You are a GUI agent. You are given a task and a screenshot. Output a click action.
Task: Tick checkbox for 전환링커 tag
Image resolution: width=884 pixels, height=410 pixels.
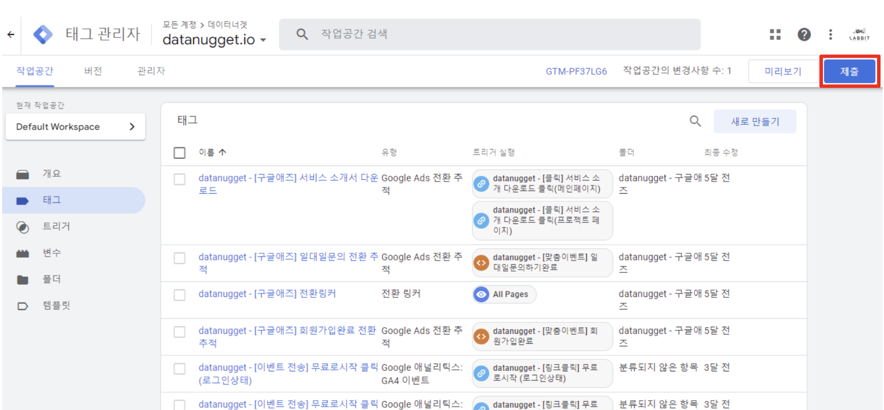(180, 295)
